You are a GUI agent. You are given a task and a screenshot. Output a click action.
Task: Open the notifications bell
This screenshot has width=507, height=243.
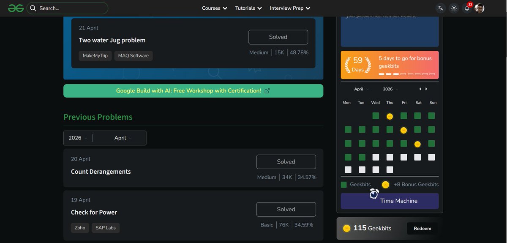click(467, 8)
